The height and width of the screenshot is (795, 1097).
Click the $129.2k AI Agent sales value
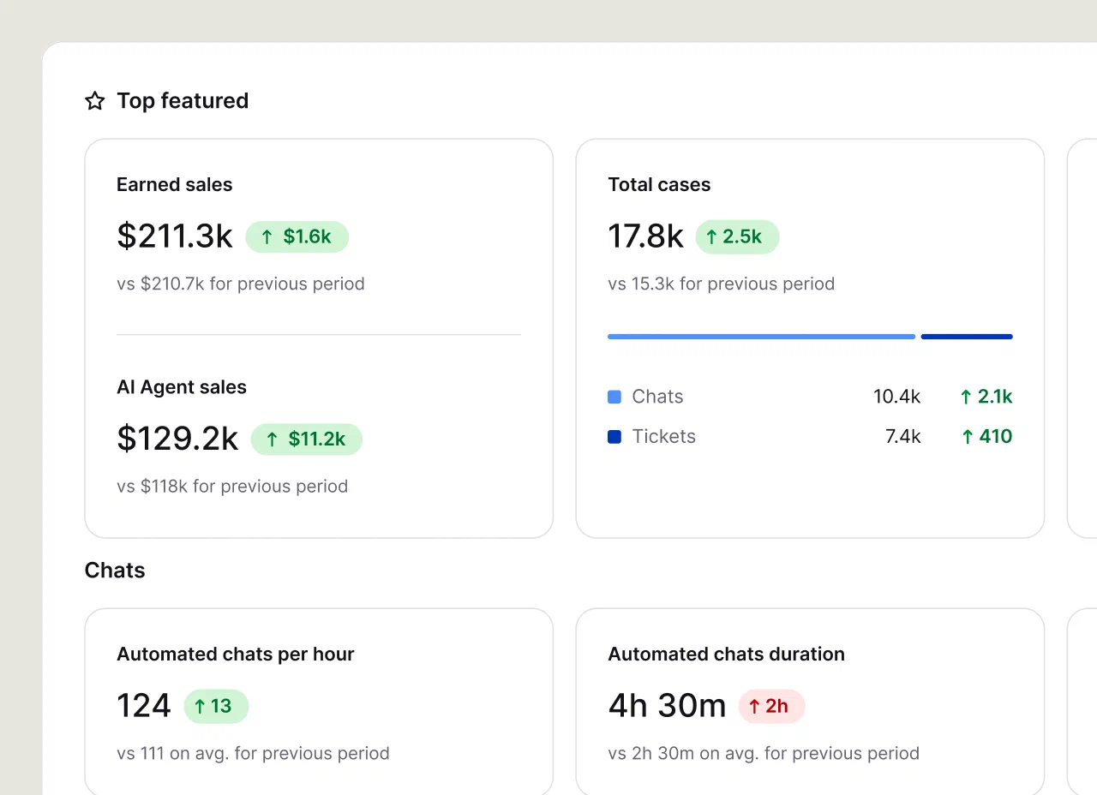(x=177, y=439)
